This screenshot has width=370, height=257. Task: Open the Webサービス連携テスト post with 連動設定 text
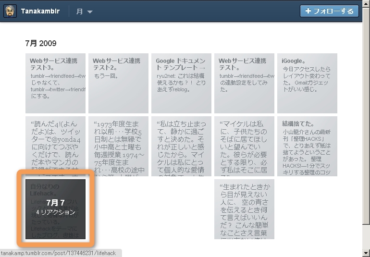[244, 83]
